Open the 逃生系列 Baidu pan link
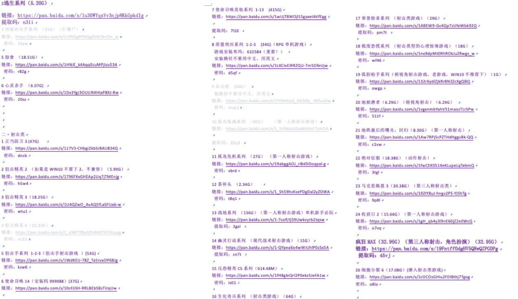Screen dimensions: 518x299 tap(81, 15)
